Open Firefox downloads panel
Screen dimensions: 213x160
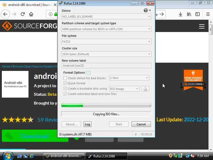[181, 14]
